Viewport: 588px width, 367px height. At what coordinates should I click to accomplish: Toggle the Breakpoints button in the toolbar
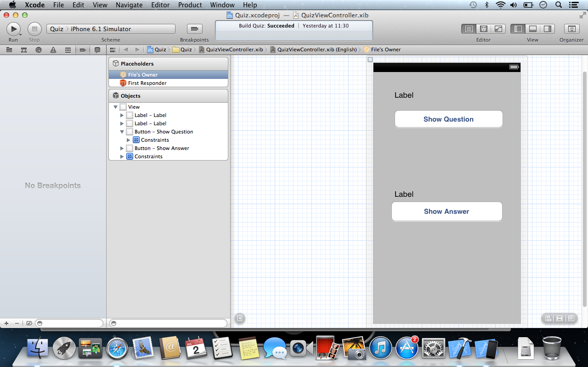(194, 29)
